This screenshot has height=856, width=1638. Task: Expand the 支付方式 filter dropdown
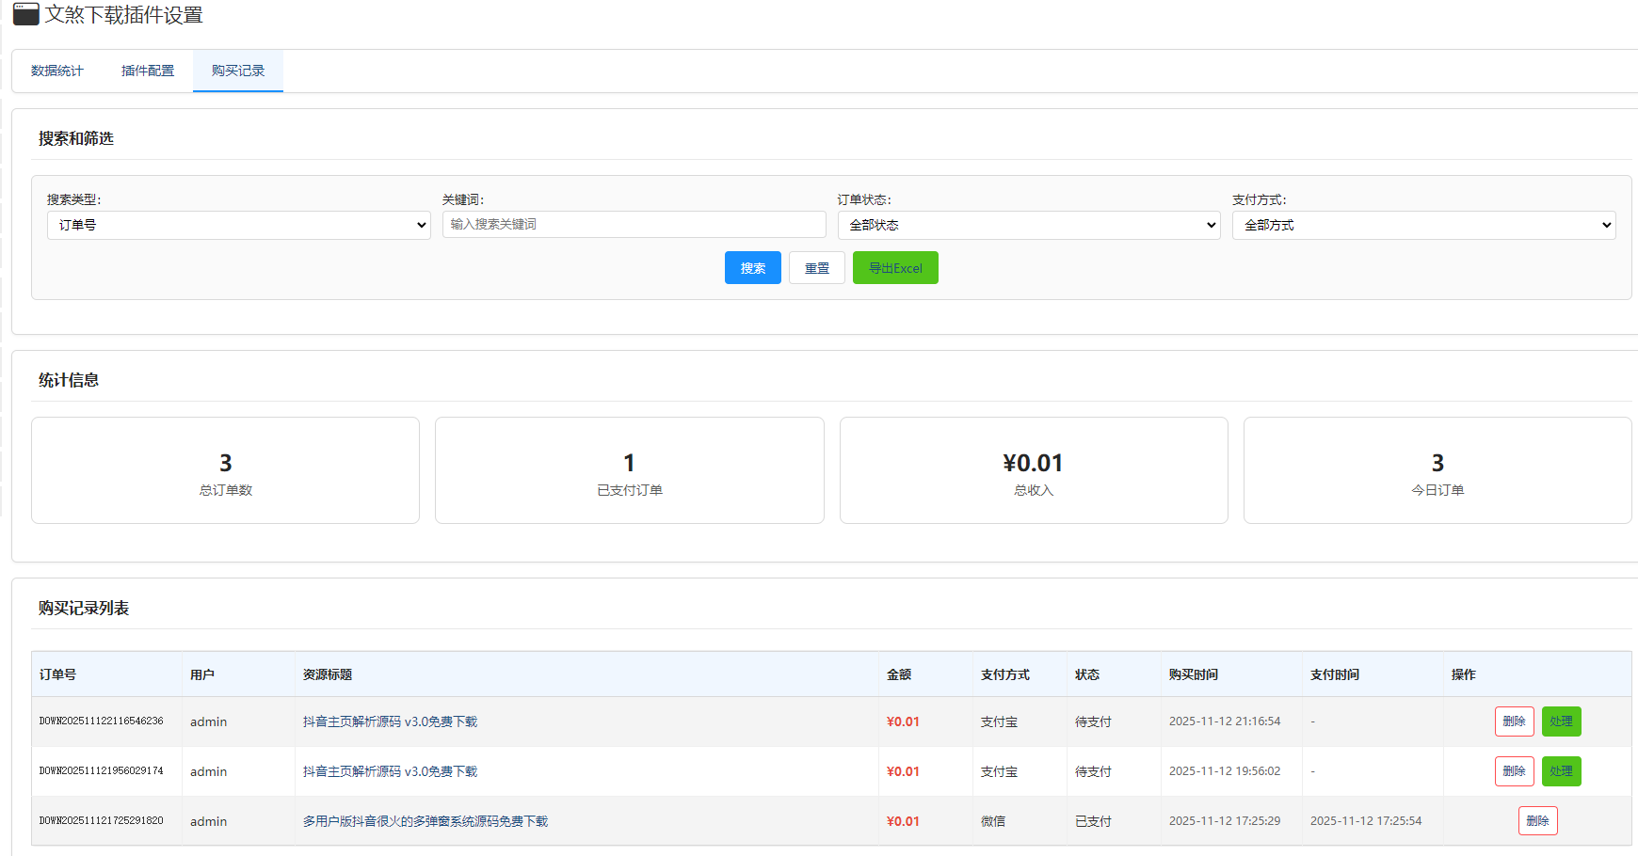coord(1423,225)
